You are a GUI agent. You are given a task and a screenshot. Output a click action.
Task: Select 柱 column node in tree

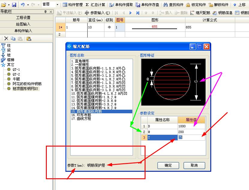(9, 46)
